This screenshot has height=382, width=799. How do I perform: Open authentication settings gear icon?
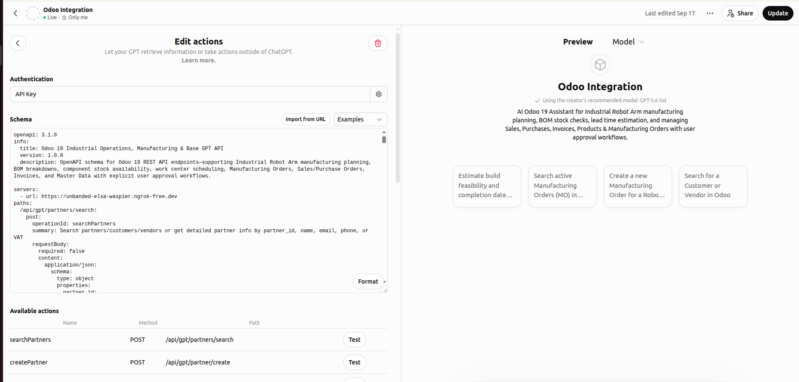379,94
